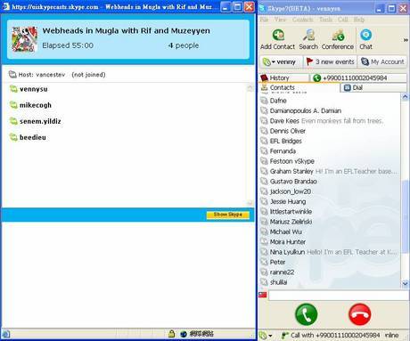This screenshot has height=341, width=410.
Task: Click the Host vancestev icon
Action: pos(12,75)
